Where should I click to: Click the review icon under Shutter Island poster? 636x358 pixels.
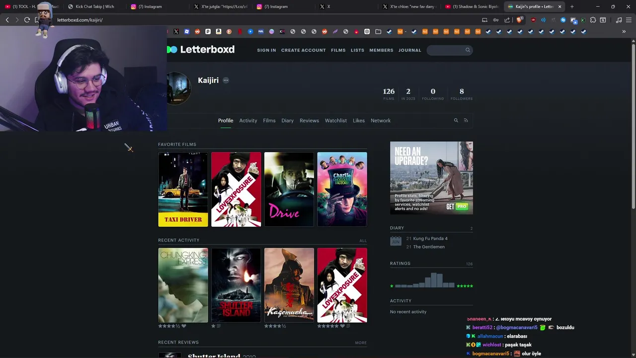[219, 326]
